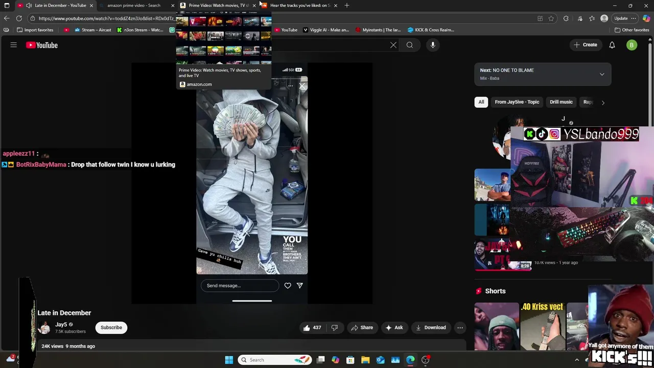Open YouTube bookmark in favorites bar

point(285,30)
